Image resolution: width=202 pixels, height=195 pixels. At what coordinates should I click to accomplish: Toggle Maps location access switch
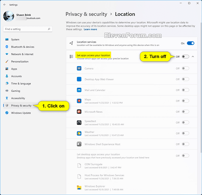pos(185,101)
